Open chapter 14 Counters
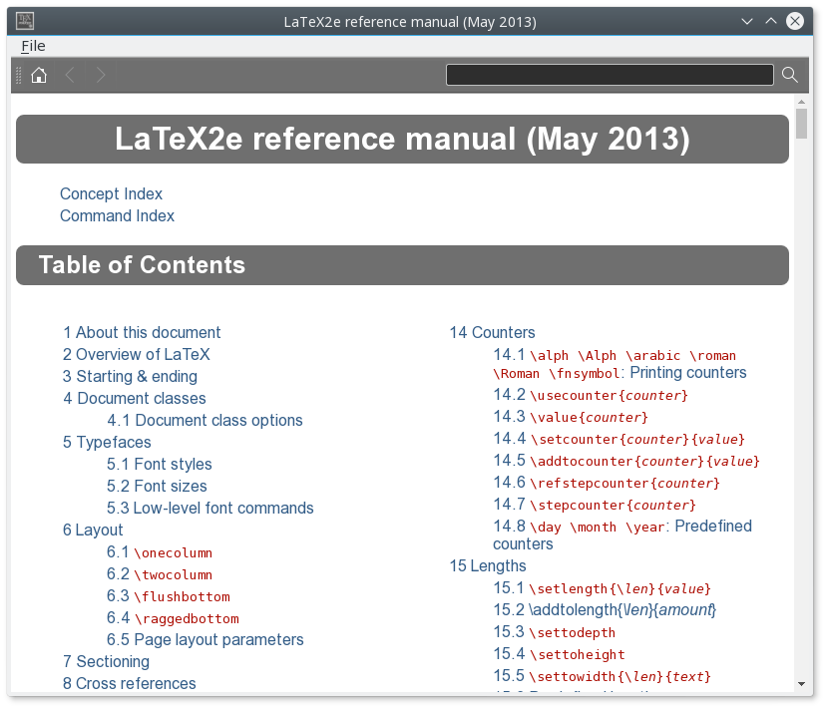 (492, 332)
